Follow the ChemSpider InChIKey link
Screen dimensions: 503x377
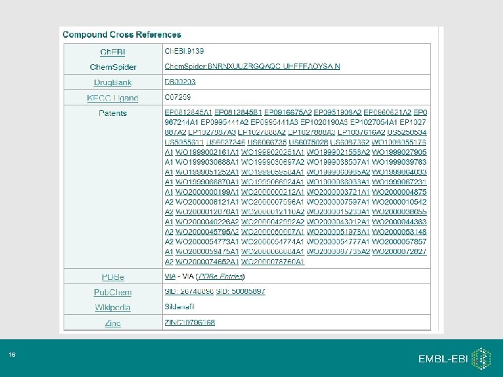252,66
